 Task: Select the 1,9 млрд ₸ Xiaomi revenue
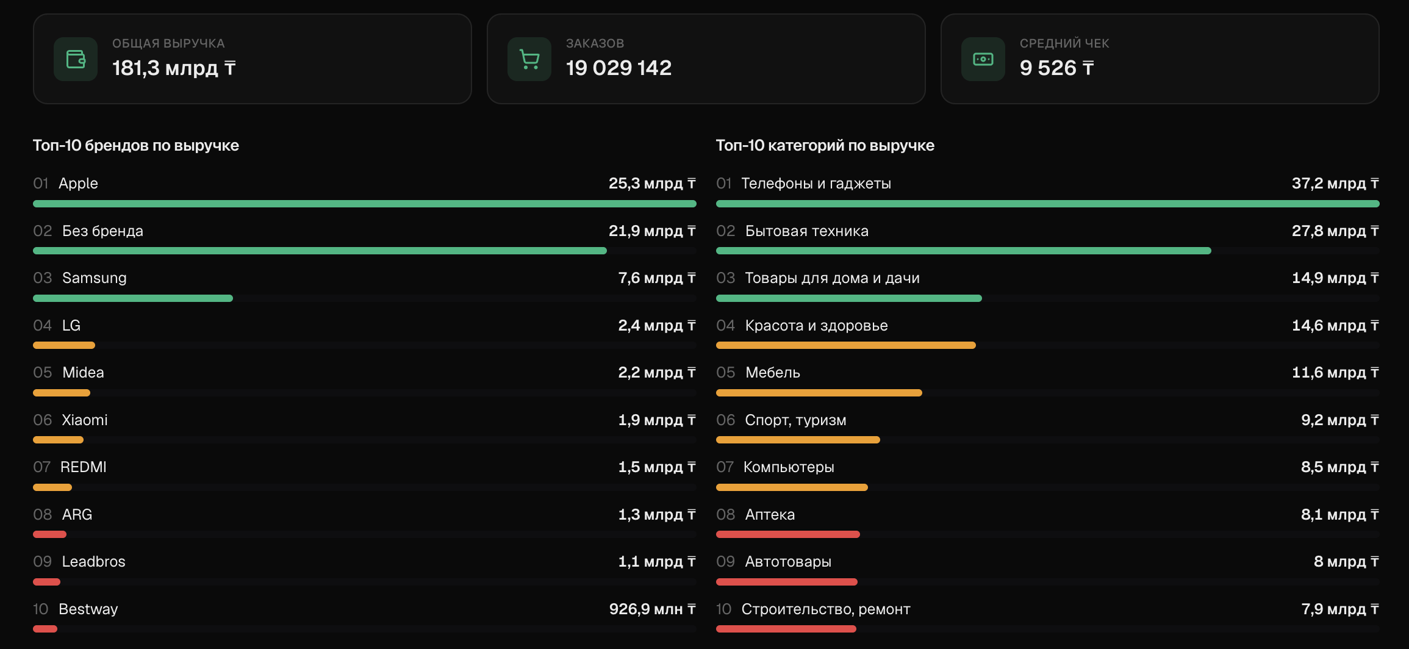(657, 420)
